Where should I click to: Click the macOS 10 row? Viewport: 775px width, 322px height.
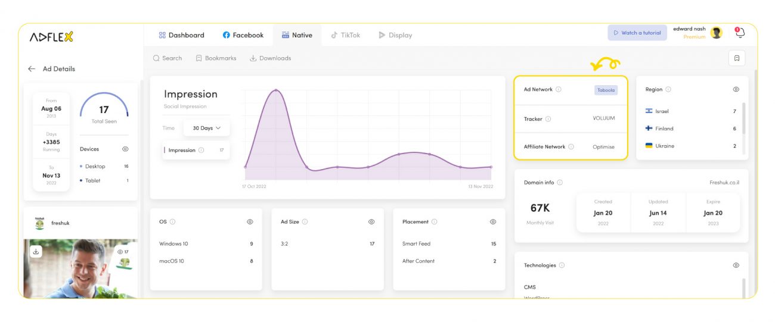206,261
